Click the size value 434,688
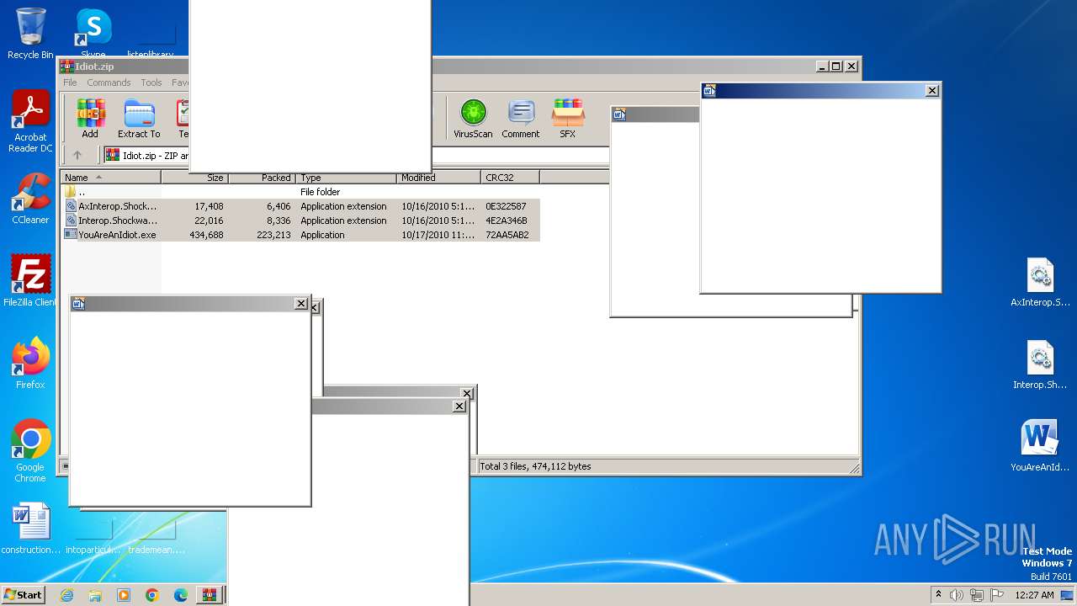This screenshot has width=1077, height=606. pyautogui.click(x=206, y=235)
